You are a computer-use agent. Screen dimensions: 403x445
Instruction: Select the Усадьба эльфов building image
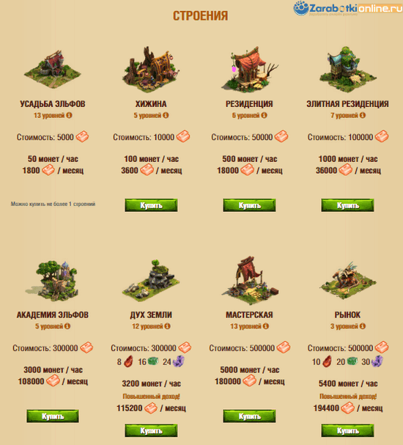click(53, 69)
